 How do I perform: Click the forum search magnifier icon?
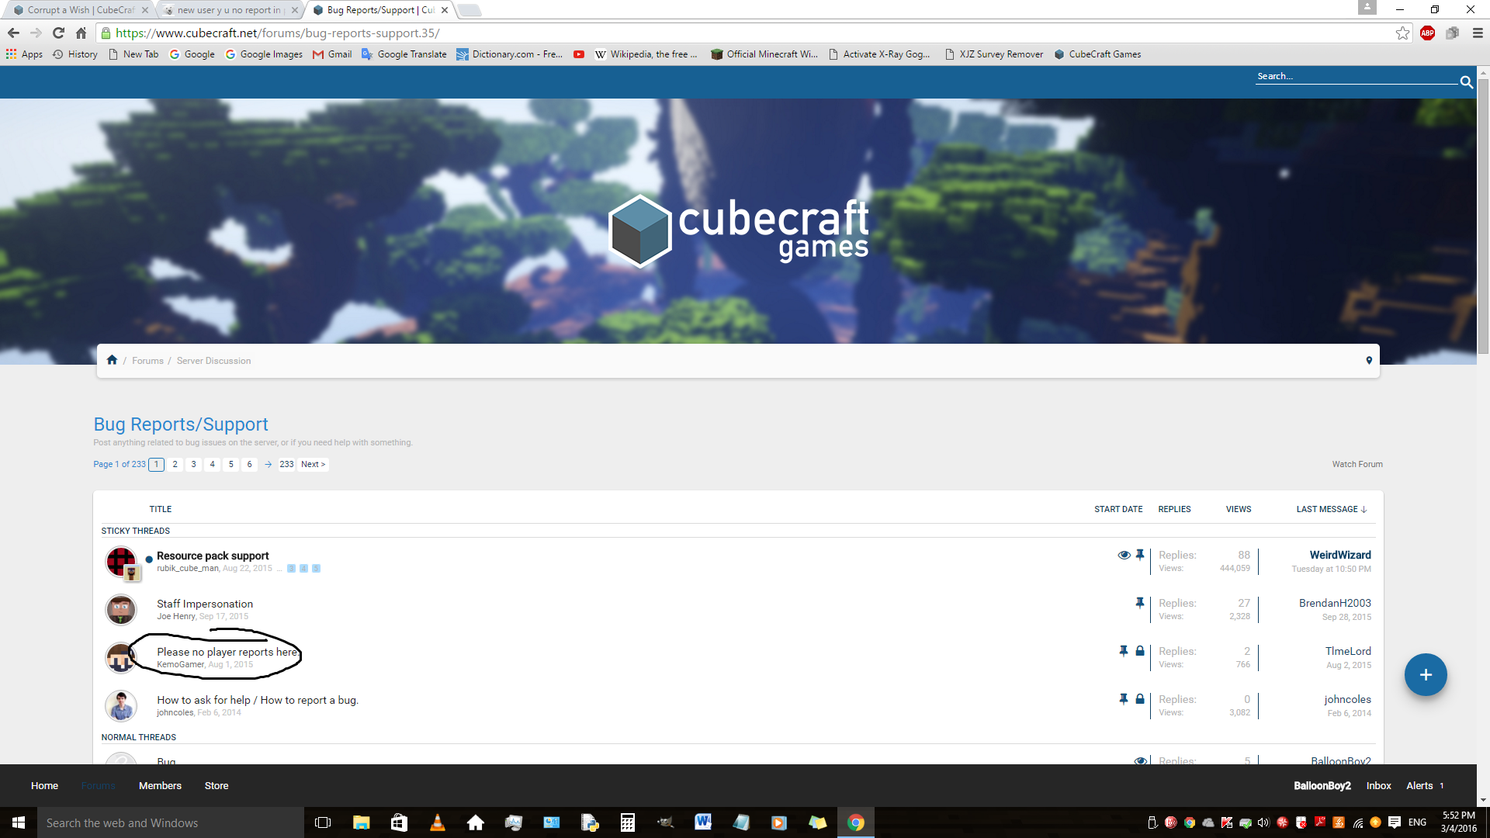1466,81
